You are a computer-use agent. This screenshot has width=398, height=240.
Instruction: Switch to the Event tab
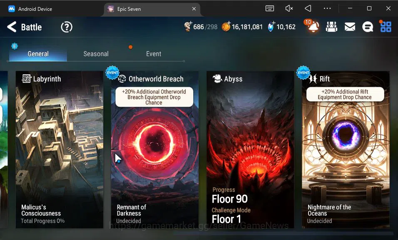pyautogui.click(x=154, y=54)
